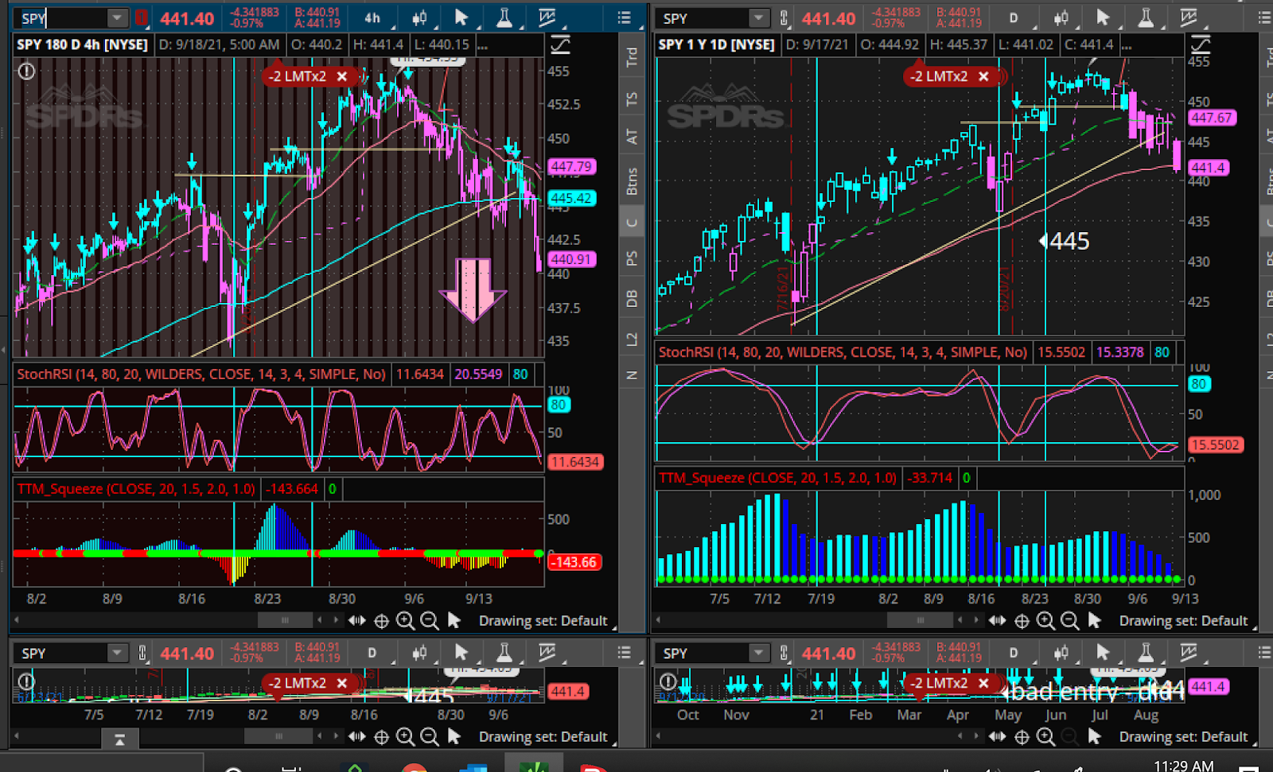Screen dimensions: 1273x772
Task: Click the SPY symbol field in the top-right chart
Action: (x=703, y=18)
